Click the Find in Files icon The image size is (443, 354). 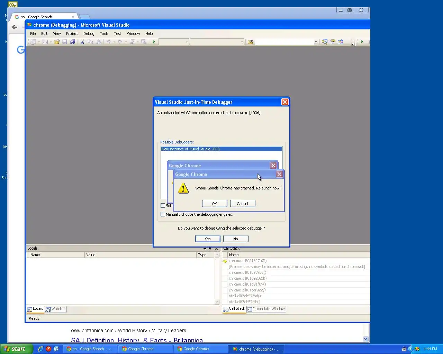click(251, 42)
